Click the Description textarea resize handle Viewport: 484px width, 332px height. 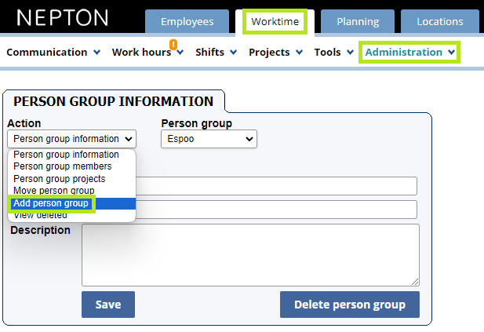click(415, 282)
